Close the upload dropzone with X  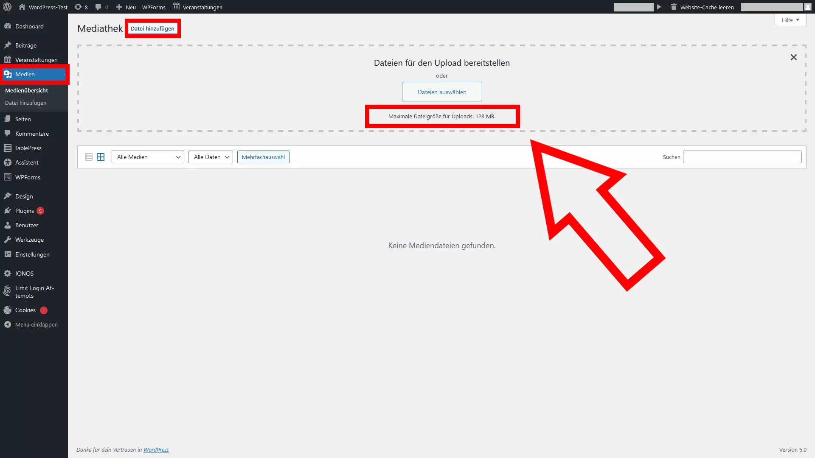pyautogui.click(x=793, y=57)
